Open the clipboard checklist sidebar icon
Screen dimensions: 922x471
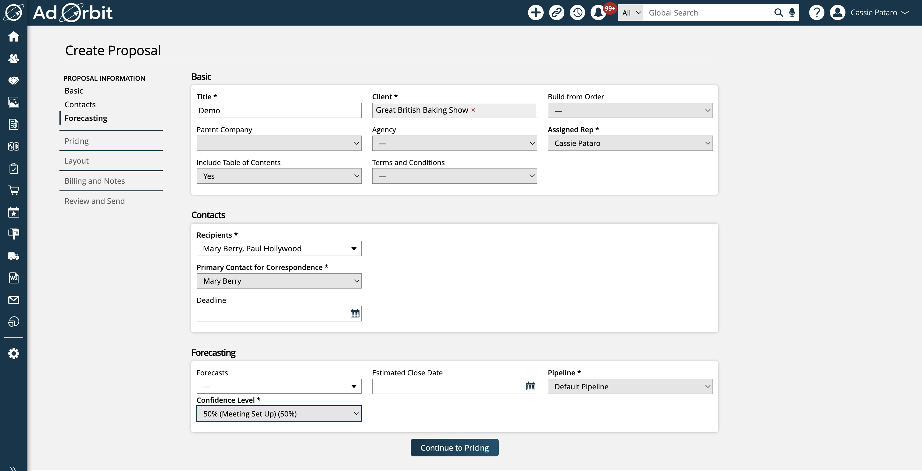coord(14,168)
